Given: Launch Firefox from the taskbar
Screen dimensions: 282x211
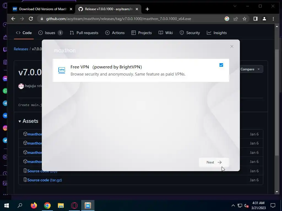Looking at the screenshot, I should coord(34,206).
